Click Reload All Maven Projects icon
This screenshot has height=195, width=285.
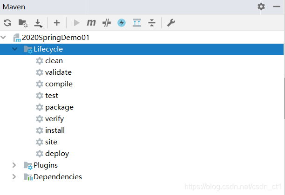(x=7, y=23)
